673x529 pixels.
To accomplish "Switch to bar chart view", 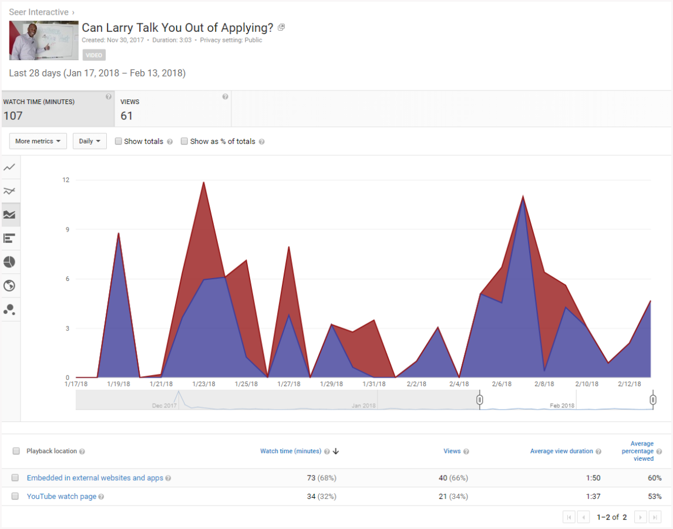I will [9, 239].
